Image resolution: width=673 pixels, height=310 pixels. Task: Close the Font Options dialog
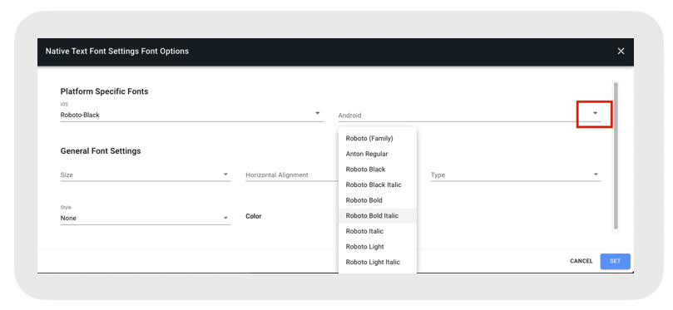point(621,51)
